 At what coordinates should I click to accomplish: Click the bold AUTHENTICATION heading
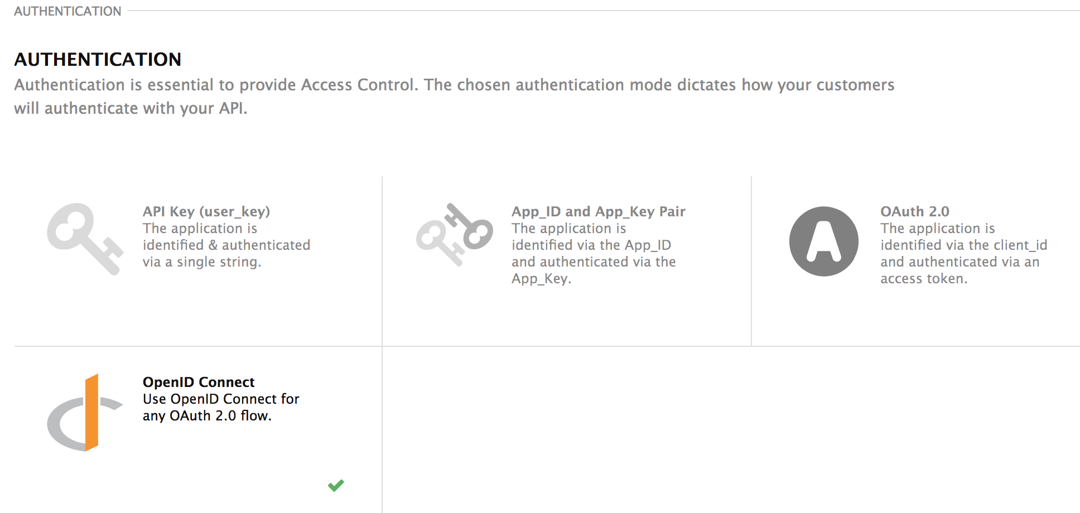(x=98, y=59)
